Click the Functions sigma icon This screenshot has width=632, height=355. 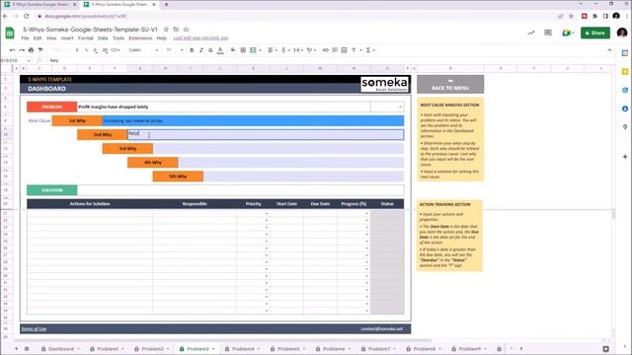(x=368, y=50)
